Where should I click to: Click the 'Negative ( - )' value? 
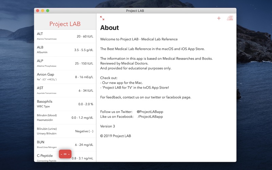click(84, 131)
